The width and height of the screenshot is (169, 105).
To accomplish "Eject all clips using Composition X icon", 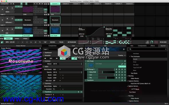I will pyautogui.click(x=11, y=4).
